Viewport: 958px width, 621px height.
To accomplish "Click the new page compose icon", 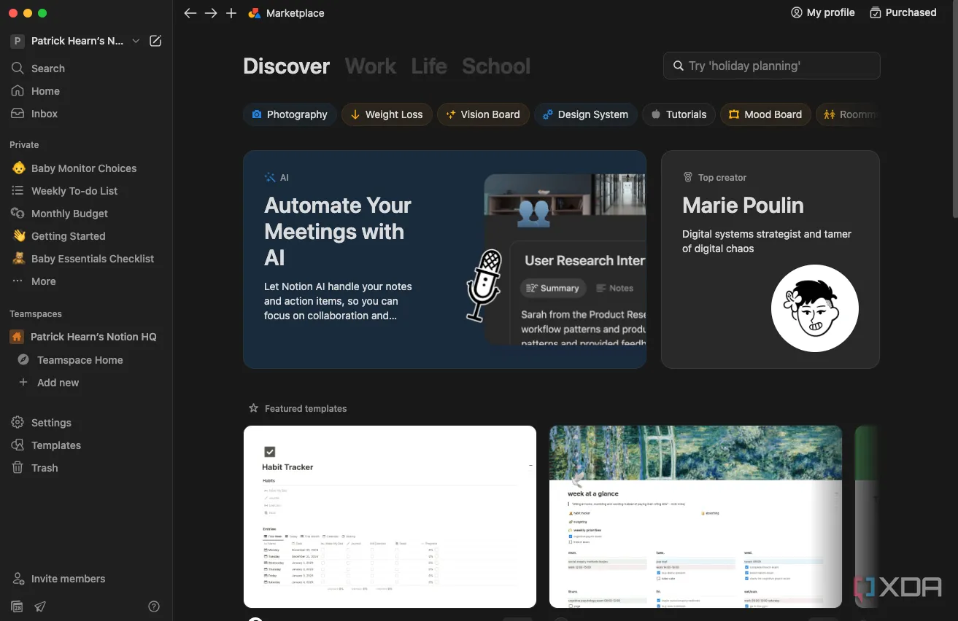I will pos(155,42).
